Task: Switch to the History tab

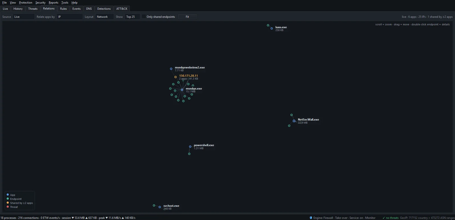Action: tap(18, 9)
